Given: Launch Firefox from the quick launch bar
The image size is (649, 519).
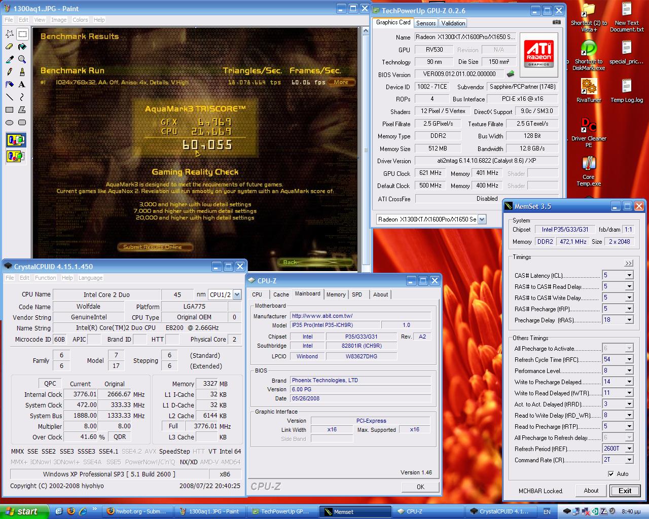Looking at the screenshot, I should [70, 511].
